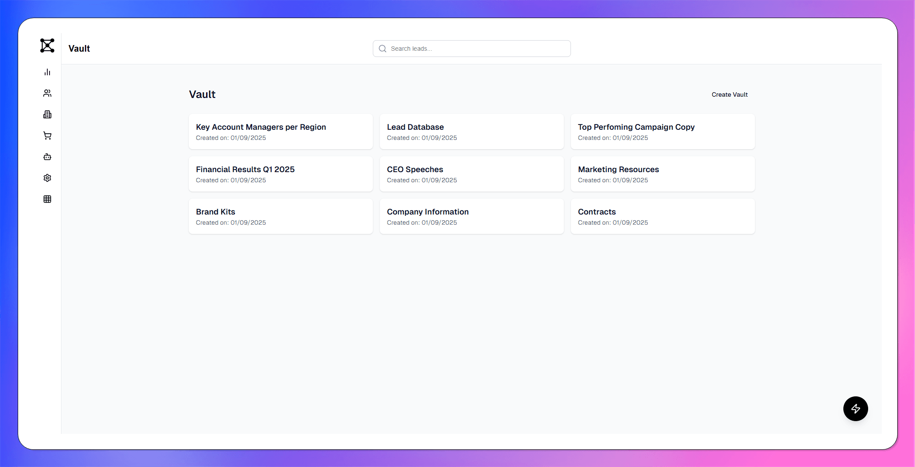This screenshot has height=467, width=915.
Task: Open Top Perfoming Campaign Copy vault
Action: tap(662, 132)
